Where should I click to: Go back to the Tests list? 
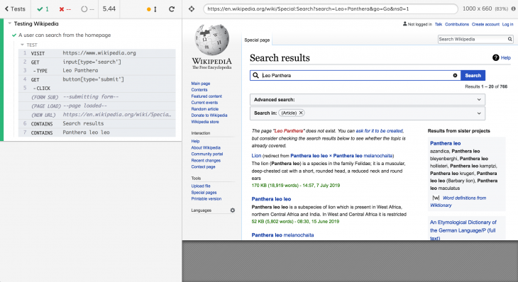click(15, 9)
